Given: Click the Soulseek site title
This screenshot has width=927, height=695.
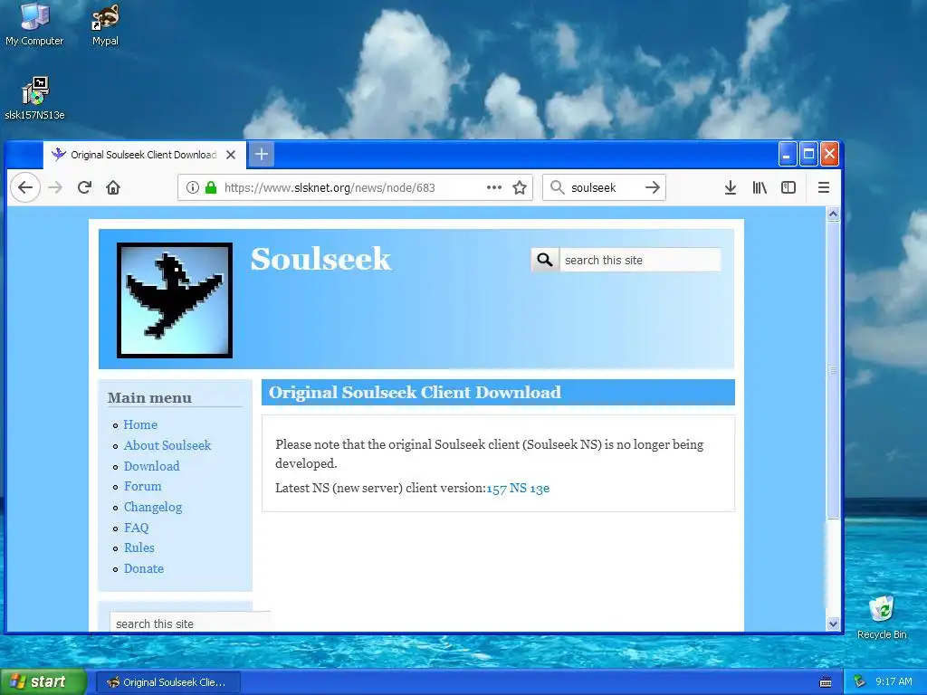Looking at the screenshot, I should 320,259.
